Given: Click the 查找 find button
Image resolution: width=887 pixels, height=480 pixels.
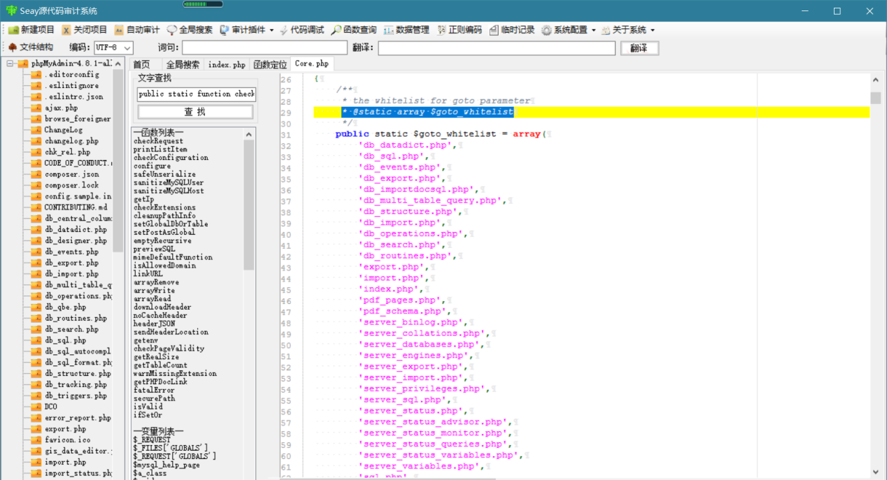Looking at the screenshot, I should 195,112.
